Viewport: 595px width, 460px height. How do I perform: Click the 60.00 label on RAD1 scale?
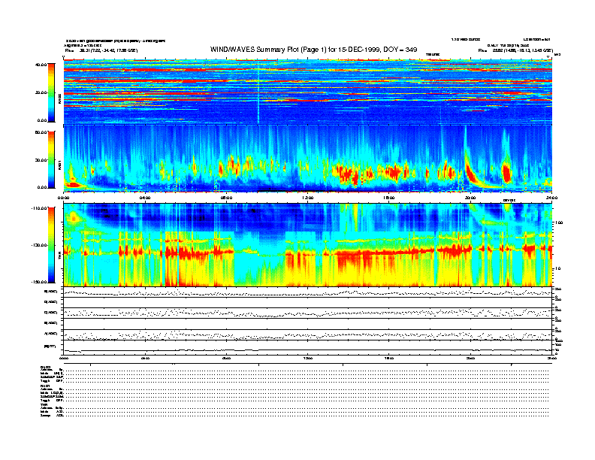(41, 132)
